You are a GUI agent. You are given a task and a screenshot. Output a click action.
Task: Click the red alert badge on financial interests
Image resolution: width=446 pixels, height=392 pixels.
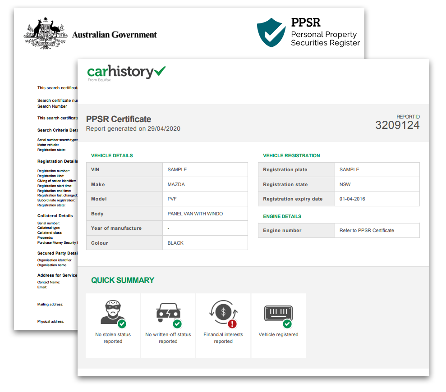(232, 324)
